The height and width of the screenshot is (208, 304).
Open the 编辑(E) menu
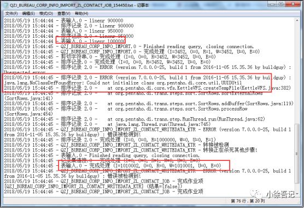(x=28, y=13)
